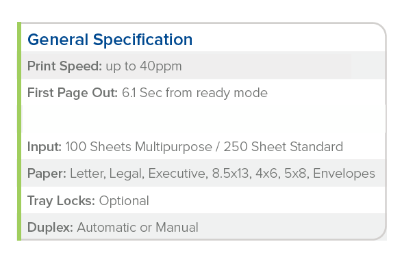Select the Duplex label

point(50,228)
